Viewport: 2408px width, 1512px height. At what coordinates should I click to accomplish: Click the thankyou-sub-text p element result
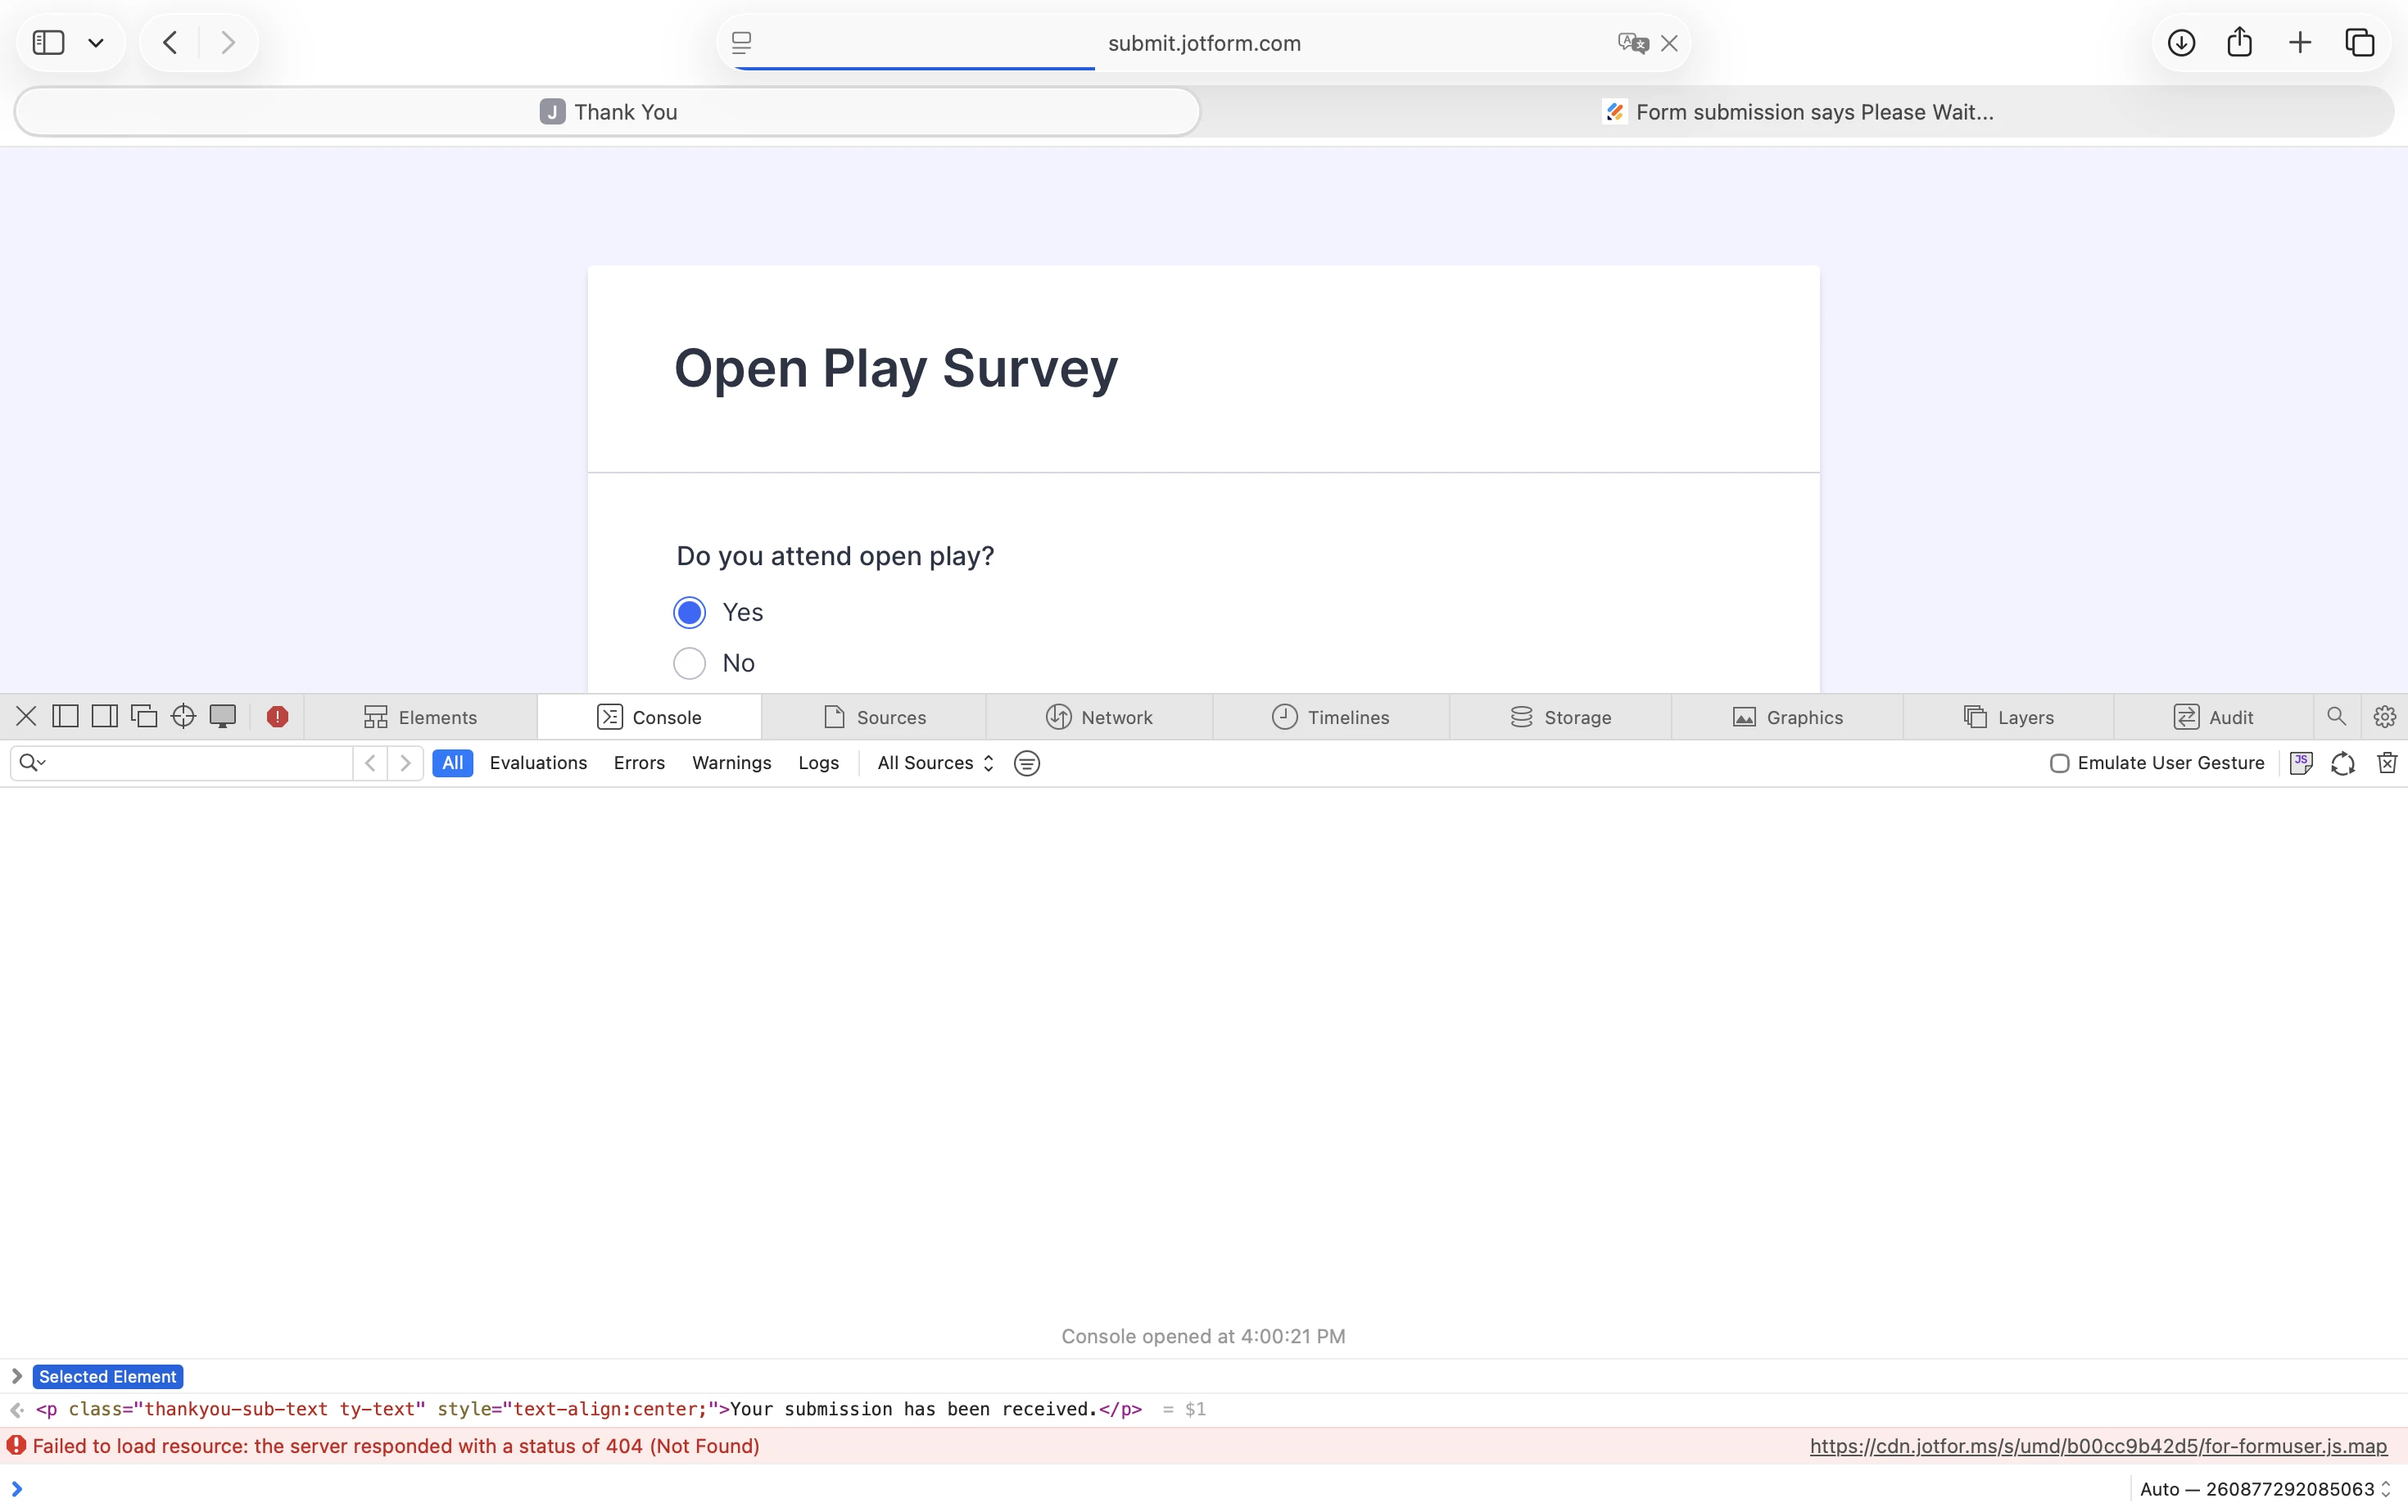click(589, 1409)
